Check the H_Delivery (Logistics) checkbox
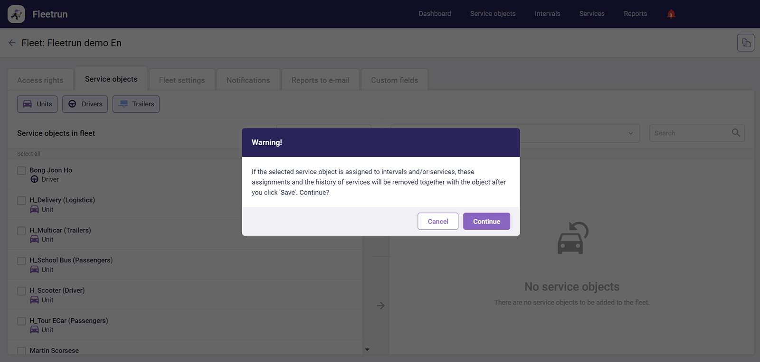The height and width of the screenshot is (362, 760). [21, 201]
